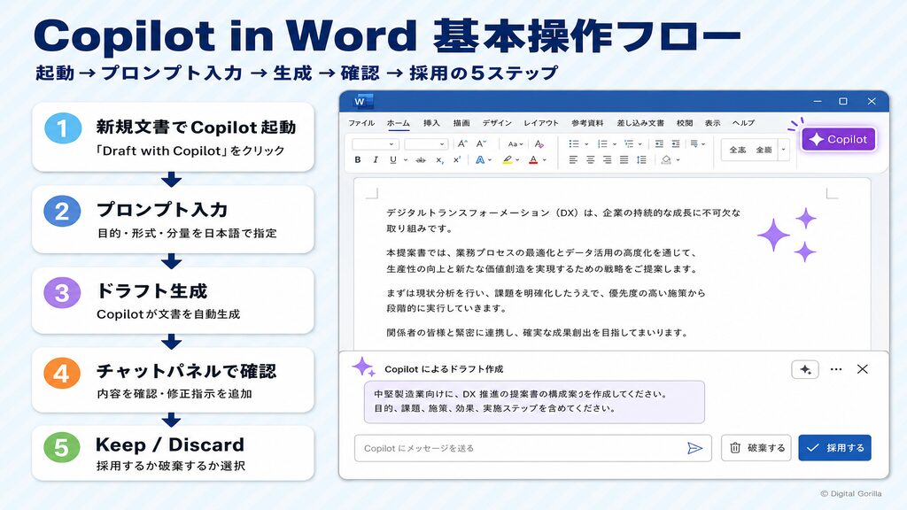The image size is (907, 510).
Task: Click the paragraph starting 本提案書では
Action: [543, 261]
